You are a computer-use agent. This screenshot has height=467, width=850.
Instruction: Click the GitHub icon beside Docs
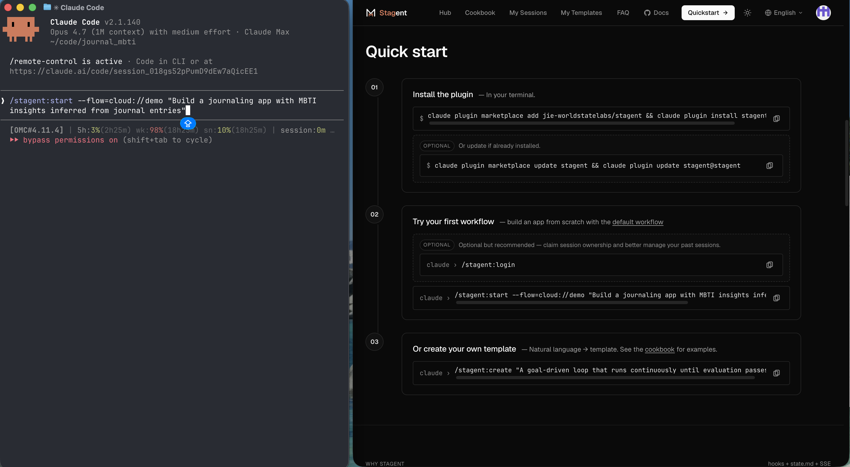(x=647, y=13)
